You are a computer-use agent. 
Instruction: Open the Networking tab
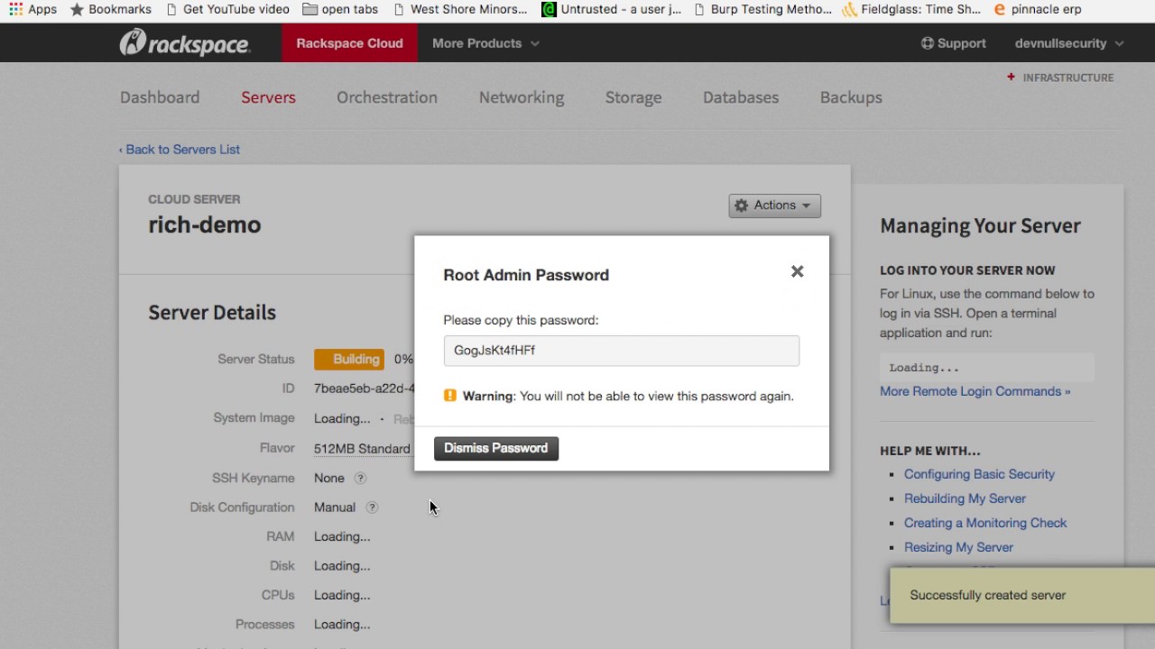click(x=522, y=97)
